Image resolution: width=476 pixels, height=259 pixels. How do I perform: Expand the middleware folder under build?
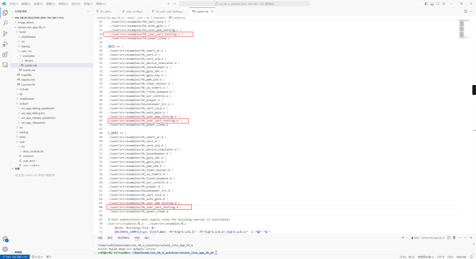pyautogui.click(x=28, y=37)
